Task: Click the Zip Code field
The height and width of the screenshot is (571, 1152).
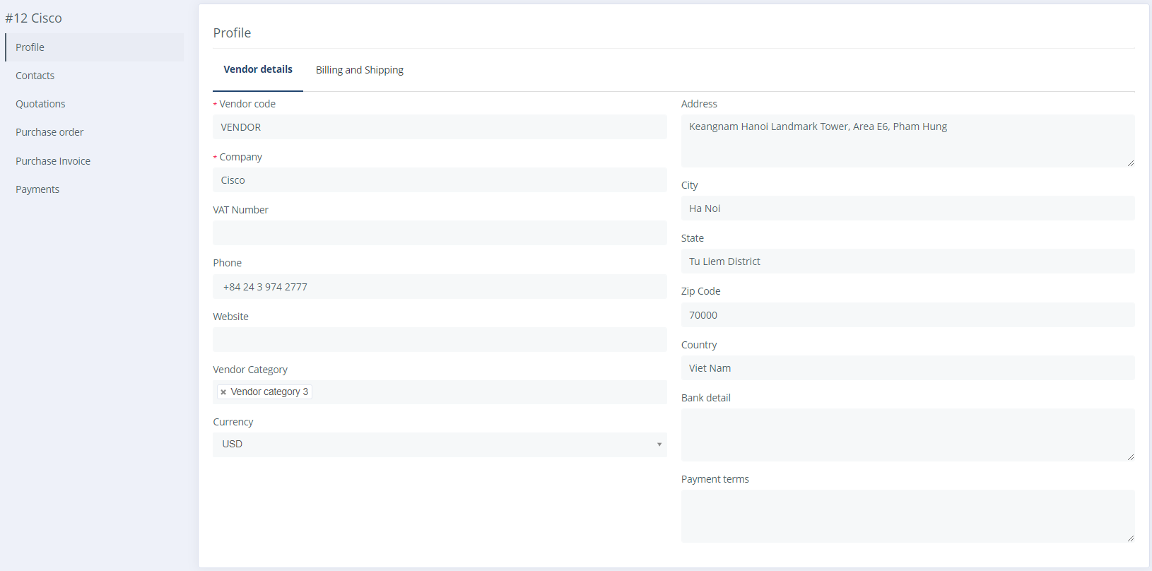Action: click(x=907, y=315)
